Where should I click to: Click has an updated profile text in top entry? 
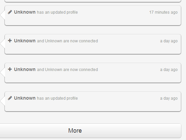tap(58, 12)
